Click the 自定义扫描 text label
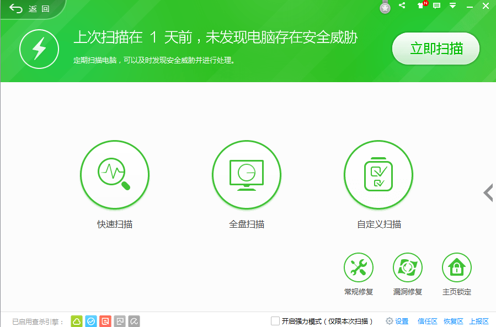496x327 pixels. [x=379, y=224]
